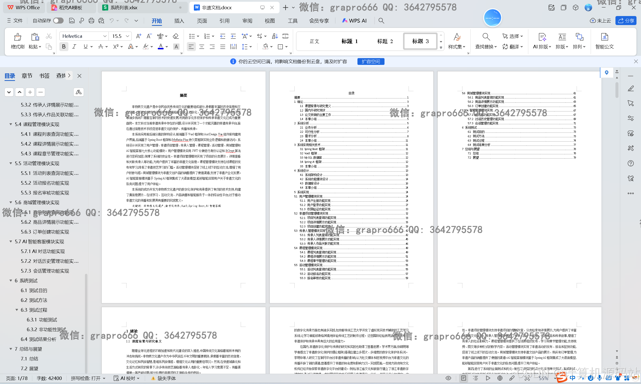Select 6.1 测试目的 in the outline
Viewport: 641px width, 384px height.
(x=34, y=290)
